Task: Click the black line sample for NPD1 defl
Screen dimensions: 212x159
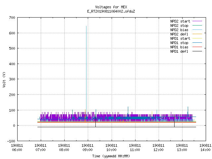Action: [x=197, y=51]
